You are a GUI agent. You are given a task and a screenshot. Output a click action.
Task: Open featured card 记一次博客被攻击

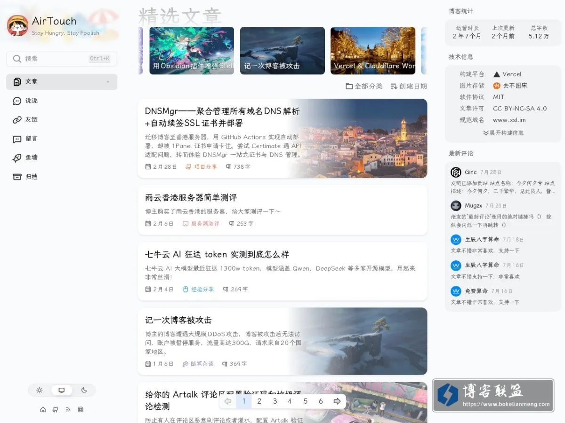point(282,50)
